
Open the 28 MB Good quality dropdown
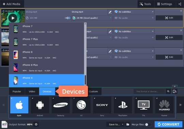coord(92,18)
